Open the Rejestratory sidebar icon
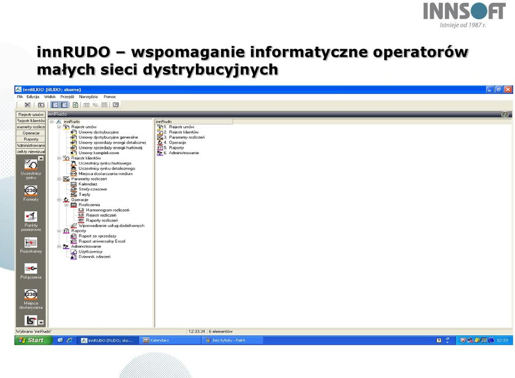The width and height of the screenshot is (515, 378). tap(31, 245)
